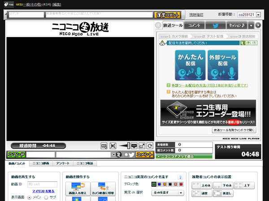Set viewer comments to 下のみ position
The height and width of the screenshot is (201, 269).
(x=223, y=185)
